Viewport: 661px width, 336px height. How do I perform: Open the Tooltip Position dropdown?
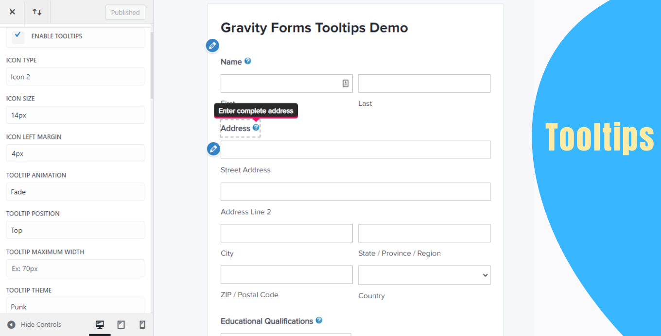pos(75,230)
